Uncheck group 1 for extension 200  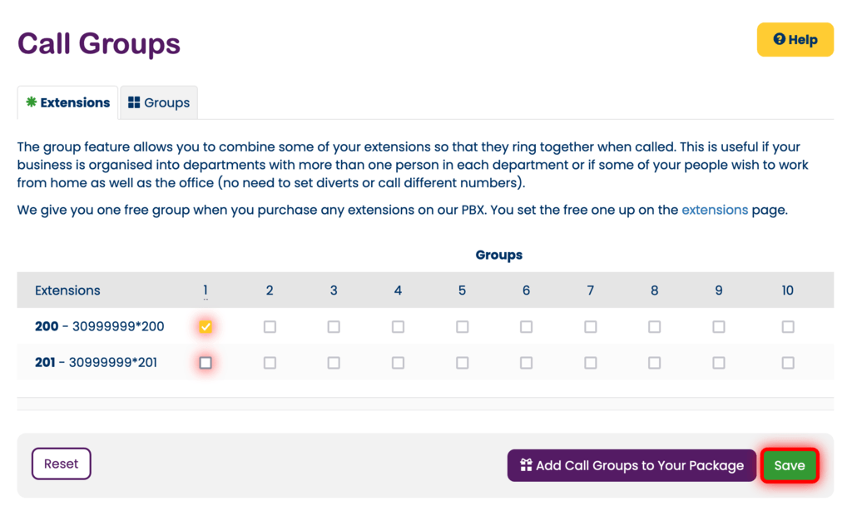point(206,327)
